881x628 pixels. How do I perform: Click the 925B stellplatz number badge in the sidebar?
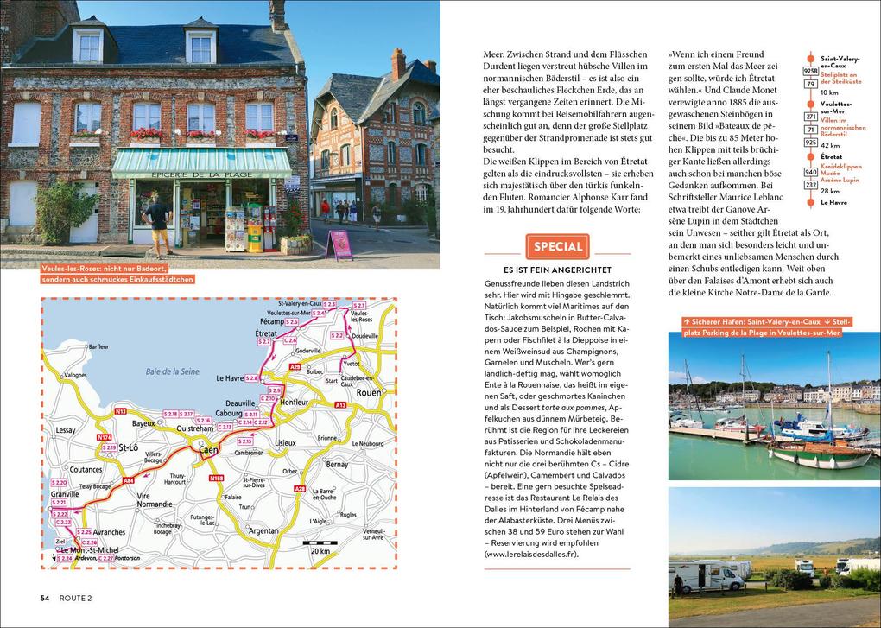(x=810, y=72)
